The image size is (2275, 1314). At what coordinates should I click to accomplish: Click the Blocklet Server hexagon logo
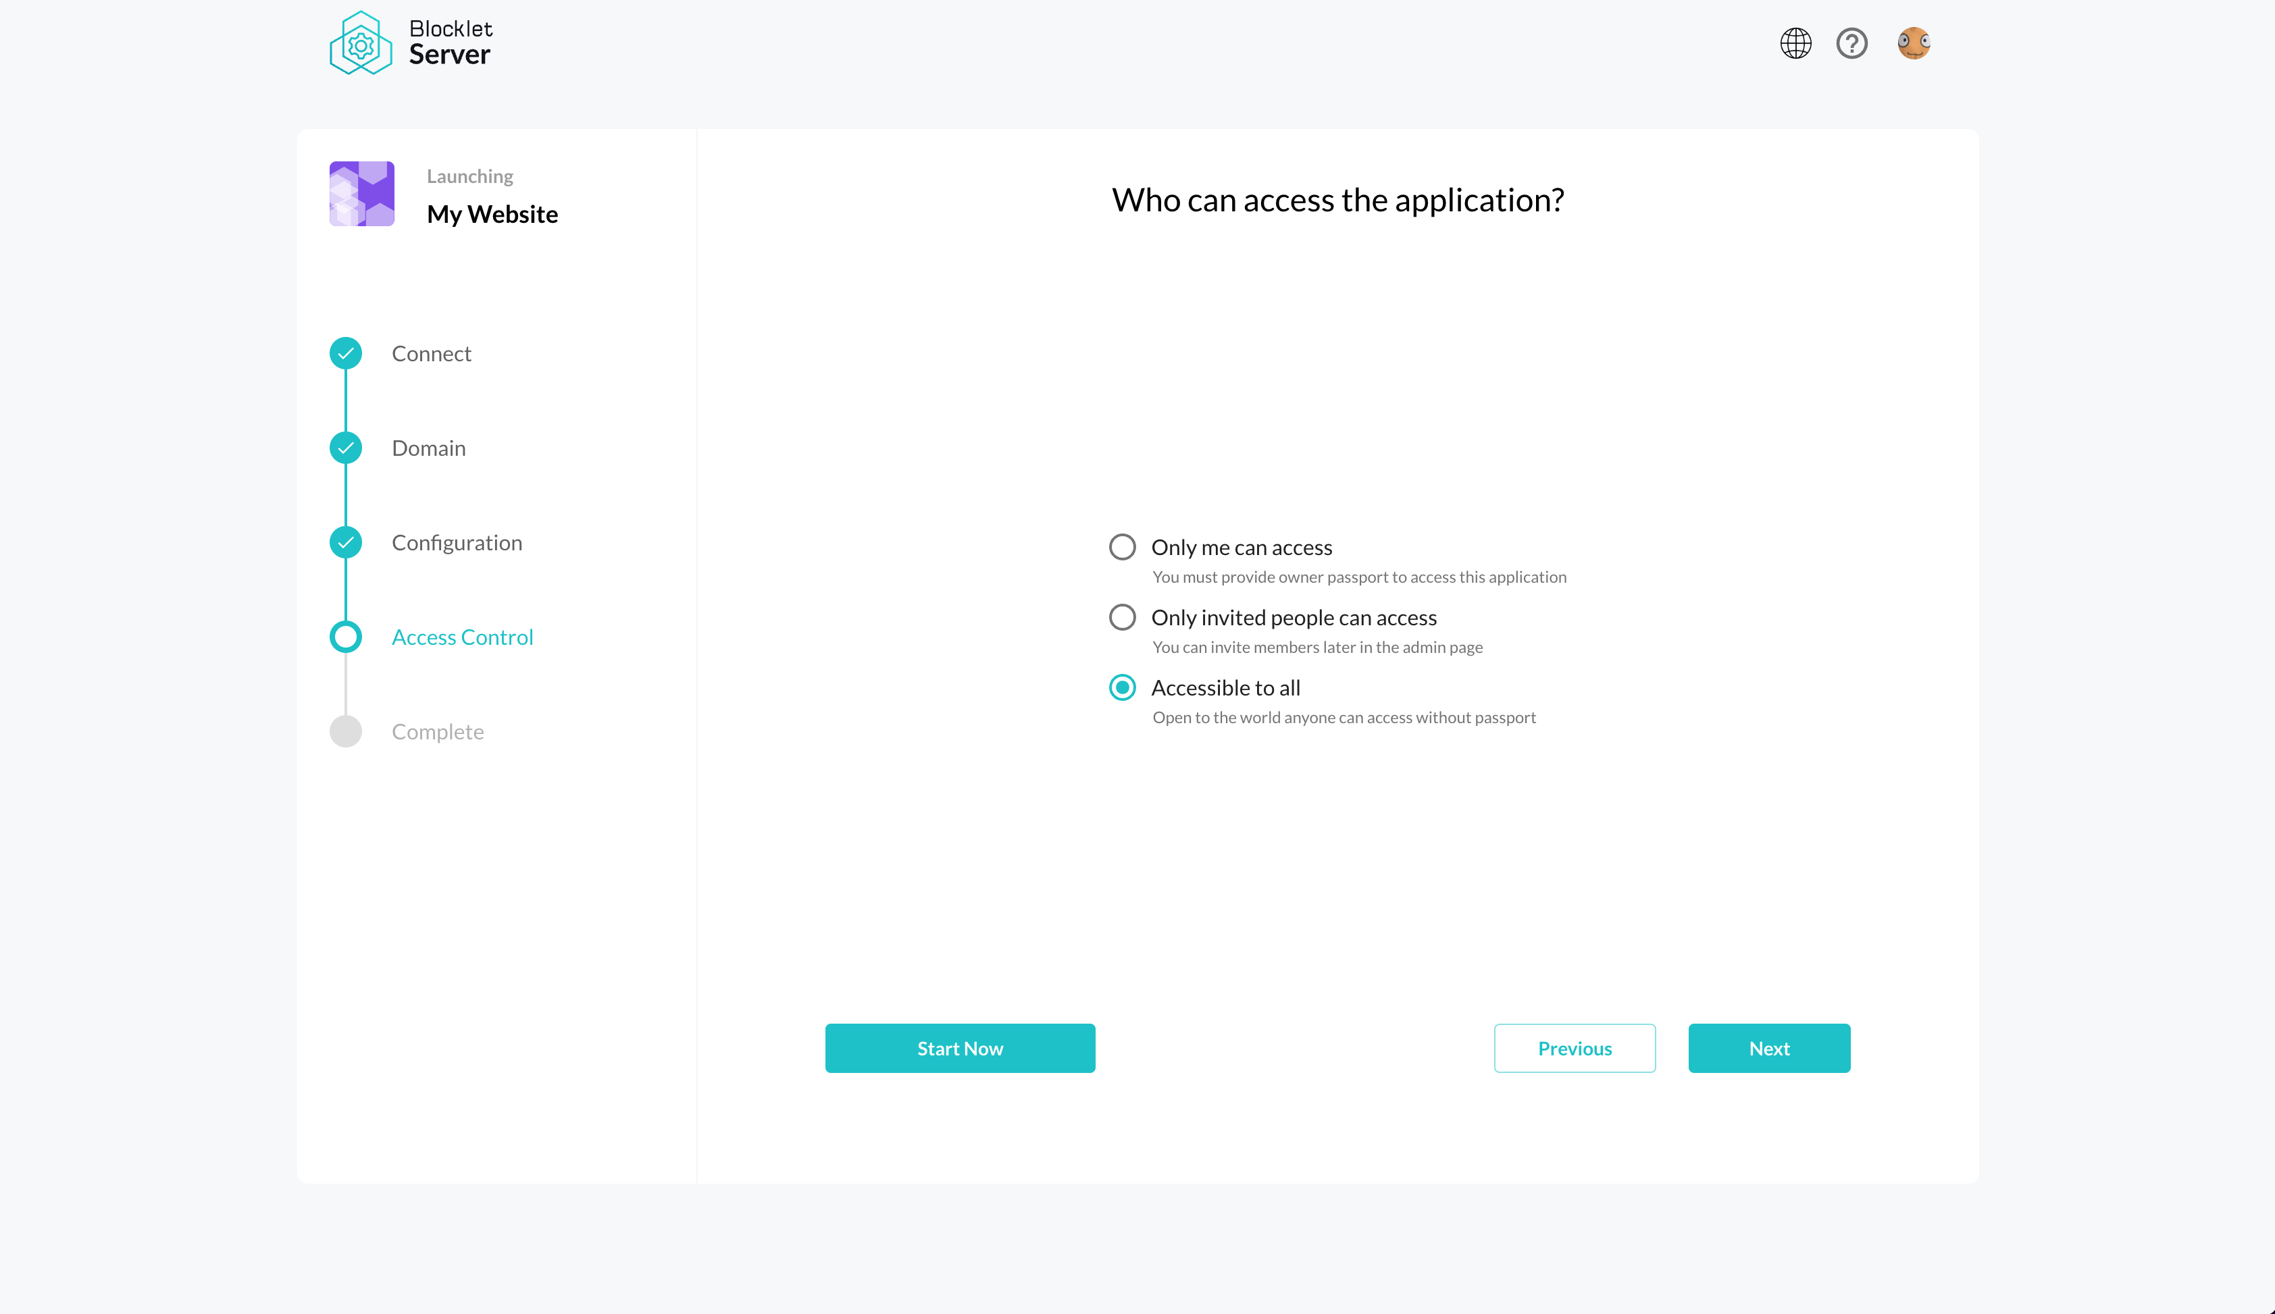(x=360, y=43)
